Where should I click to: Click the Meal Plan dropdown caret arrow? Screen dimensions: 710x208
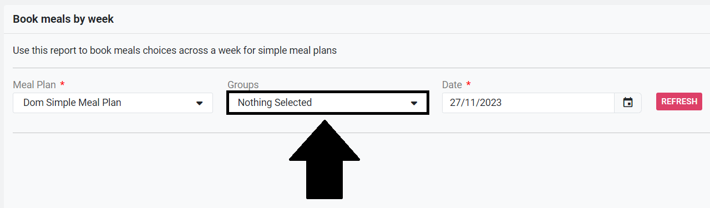point(200,103)
